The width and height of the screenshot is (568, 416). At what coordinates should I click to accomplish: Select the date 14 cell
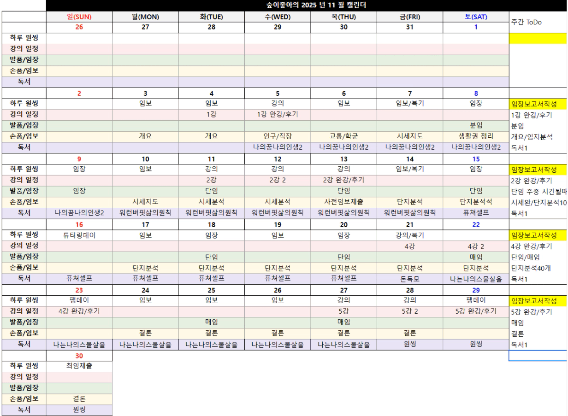pos(410,159)
